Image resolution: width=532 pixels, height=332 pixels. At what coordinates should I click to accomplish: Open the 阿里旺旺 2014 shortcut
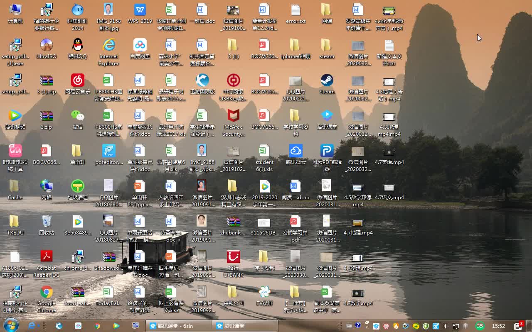(78, 17)
